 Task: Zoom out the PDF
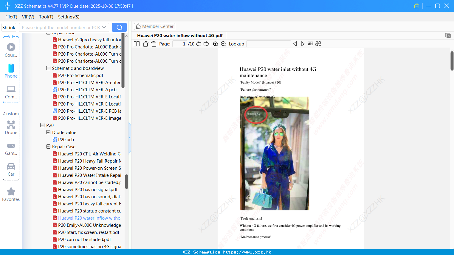click(223, 44)
